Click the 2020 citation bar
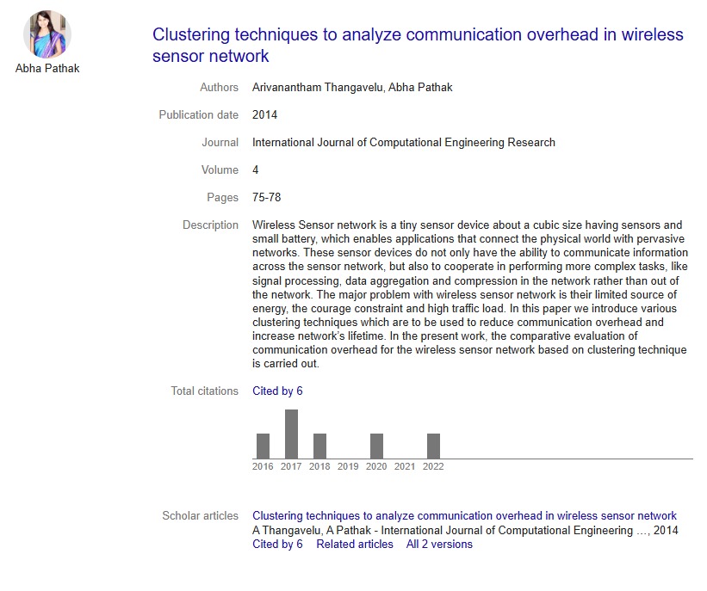This screenshot has height=591, width=707. click(376, 446)
